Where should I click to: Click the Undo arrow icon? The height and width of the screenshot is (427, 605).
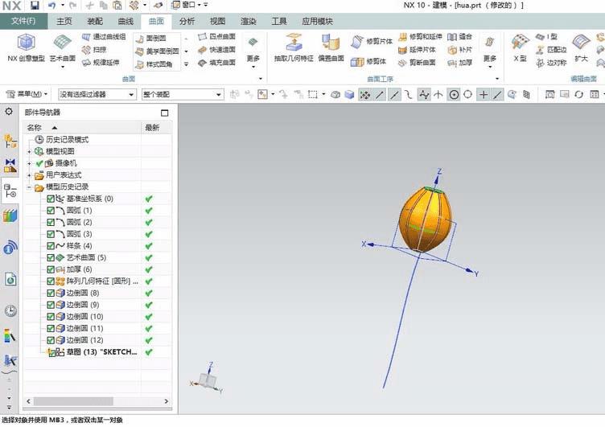click(51, 6)
